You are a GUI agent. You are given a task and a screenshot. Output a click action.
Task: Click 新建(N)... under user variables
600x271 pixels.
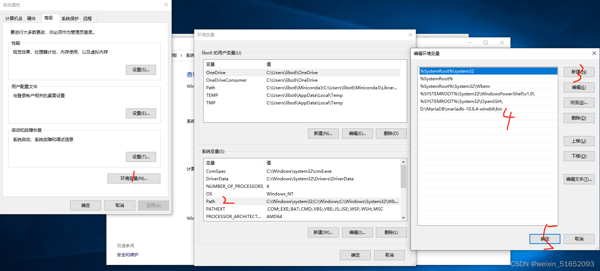(x=323, y=134)
